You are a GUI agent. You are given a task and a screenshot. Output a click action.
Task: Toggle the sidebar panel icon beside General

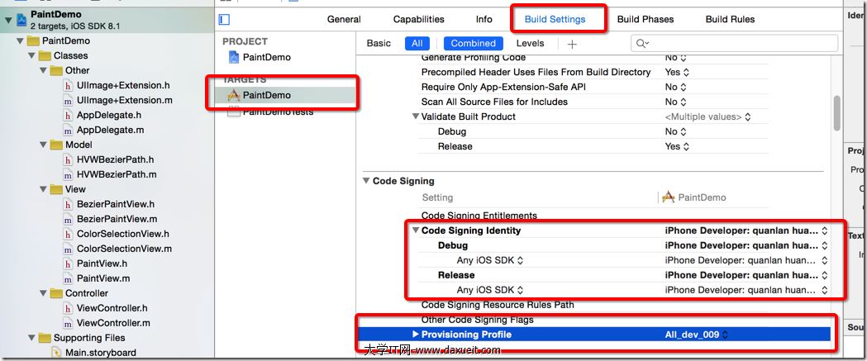point(224,20)
